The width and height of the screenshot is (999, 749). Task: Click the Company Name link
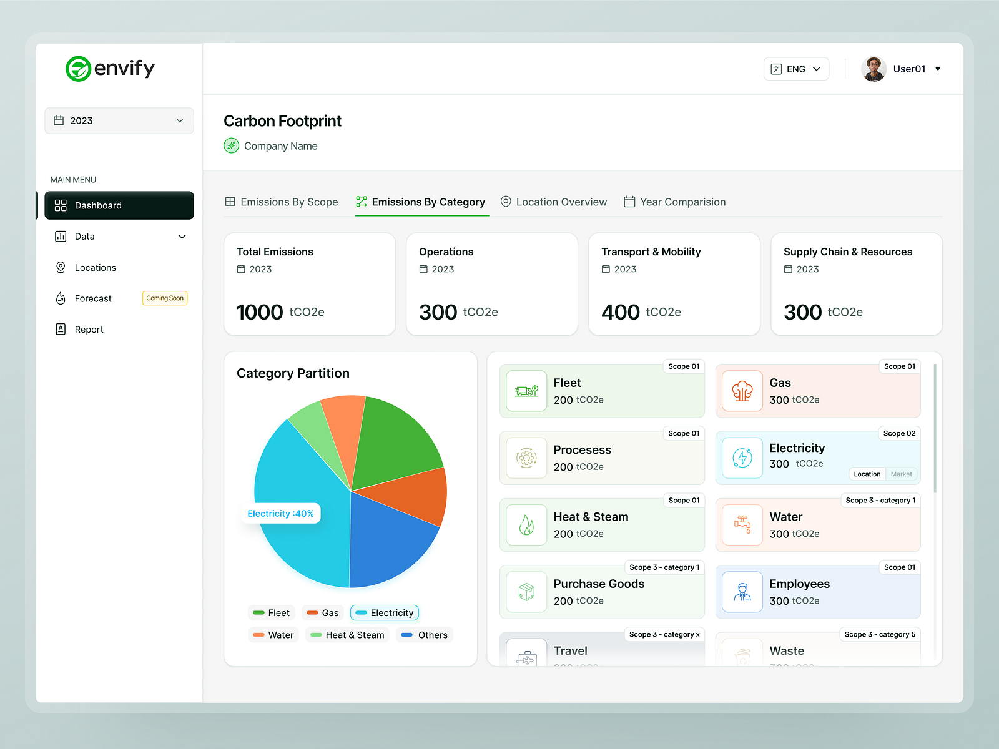[x=281, y=145]
